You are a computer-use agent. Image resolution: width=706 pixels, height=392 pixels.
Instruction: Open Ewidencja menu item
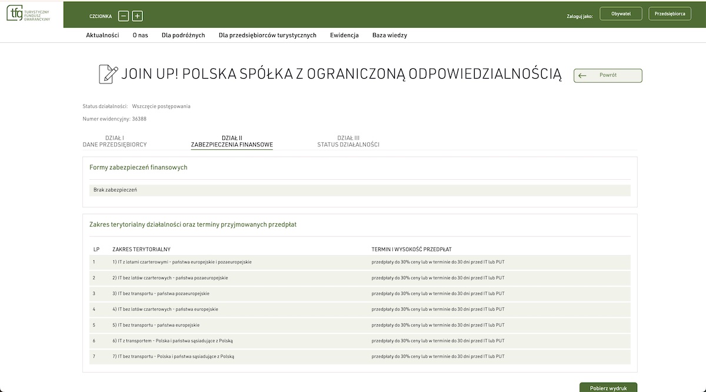click(x=344, y=35)
